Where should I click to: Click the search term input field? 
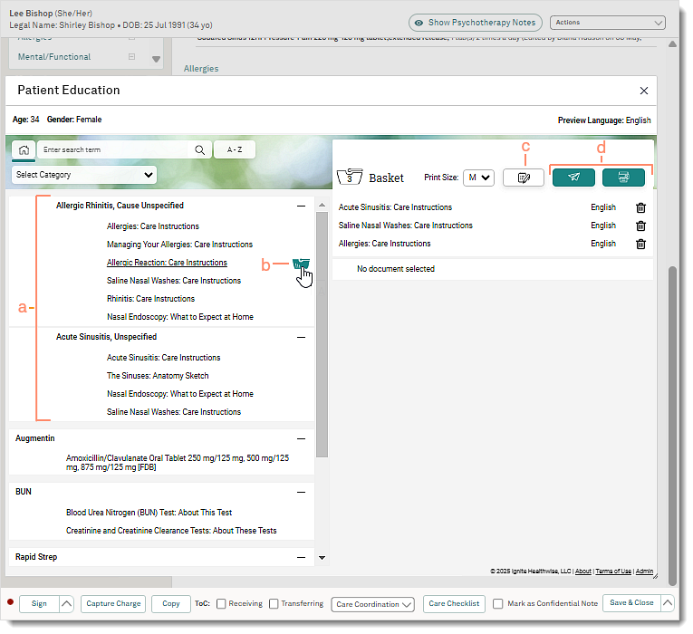(x=113, y=150)
